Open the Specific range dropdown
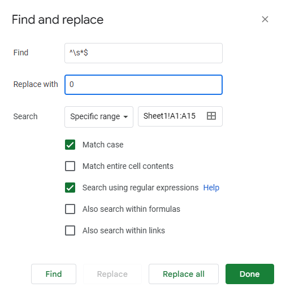 (99, 117)
